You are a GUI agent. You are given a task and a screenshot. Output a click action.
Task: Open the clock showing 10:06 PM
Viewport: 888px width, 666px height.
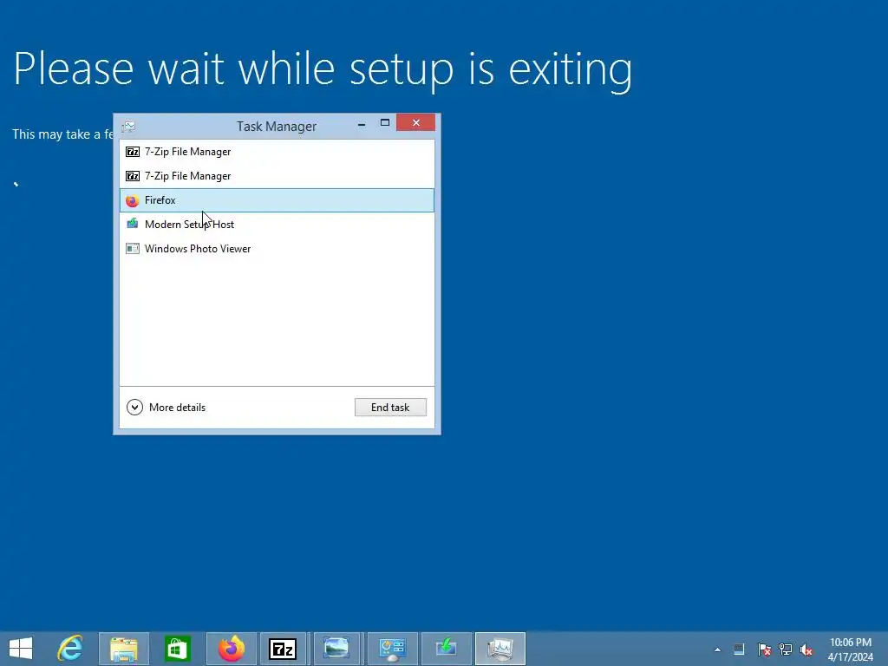(850, 650)
